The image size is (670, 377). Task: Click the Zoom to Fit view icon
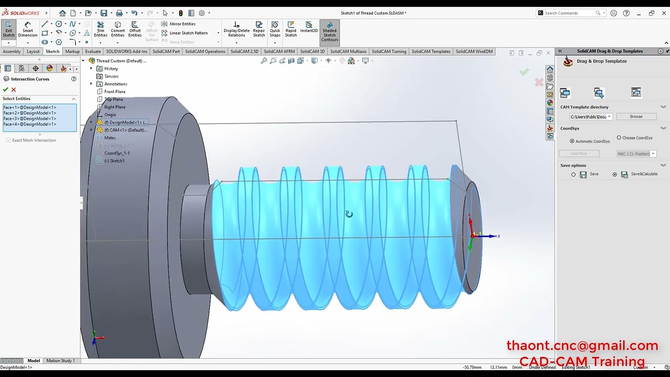[x=264, y=61]
